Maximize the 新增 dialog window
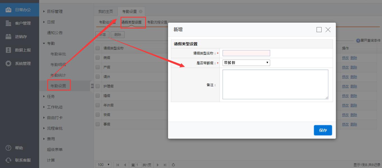This screenshot has height=168, width=382. pyautogui.click(x=319, y=30)
